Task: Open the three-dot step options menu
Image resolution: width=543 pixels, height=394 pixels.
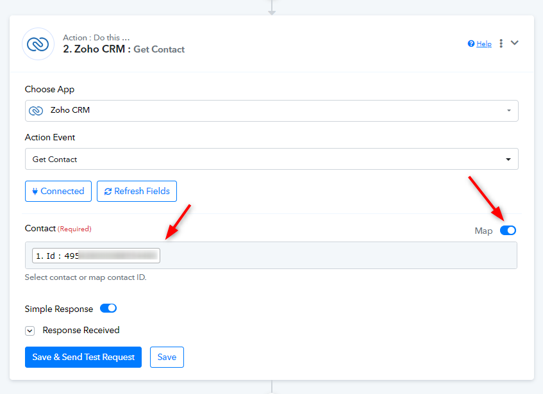Action: (x=501, y=43)
